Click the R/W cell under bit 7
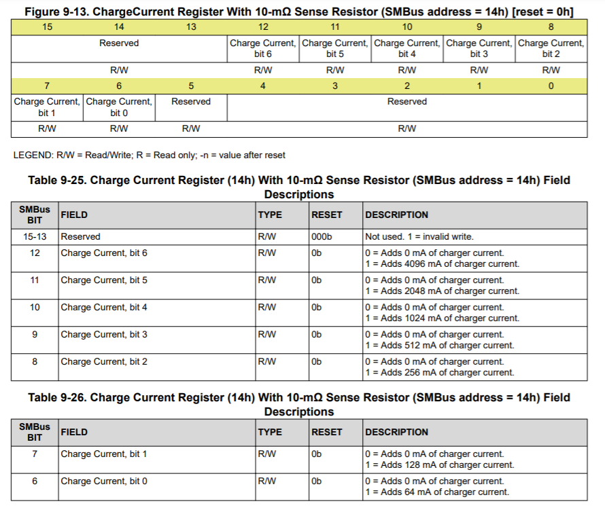 pos(45,128)
